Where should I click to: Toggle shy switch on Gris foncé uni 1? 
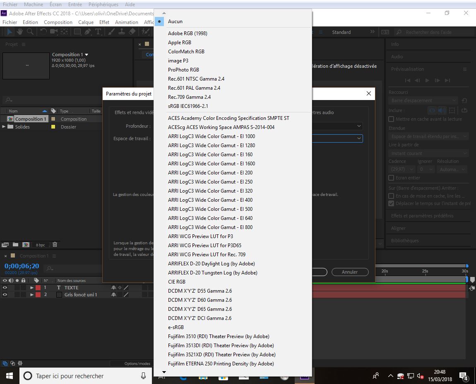[113, 295]
